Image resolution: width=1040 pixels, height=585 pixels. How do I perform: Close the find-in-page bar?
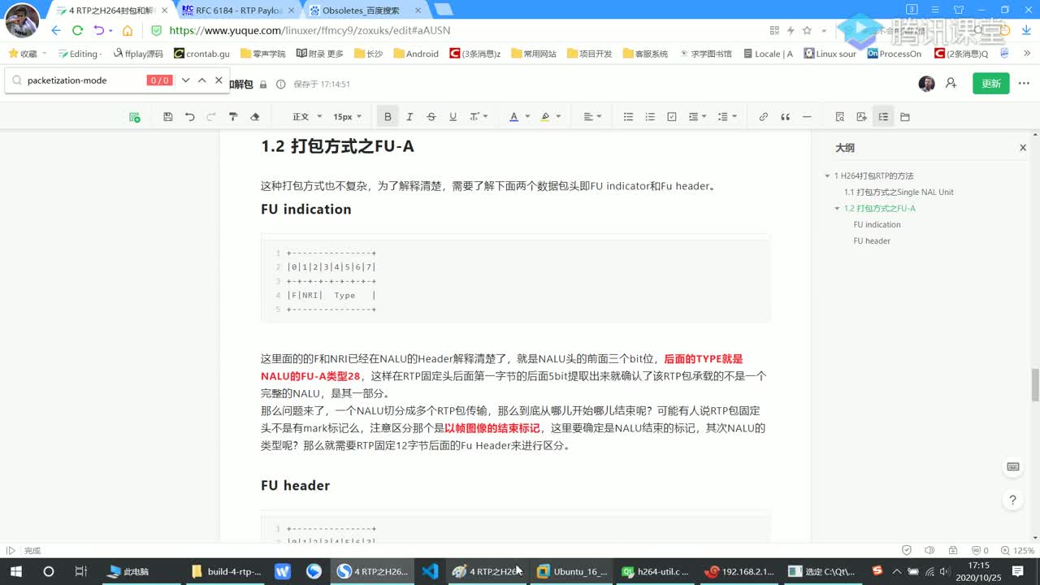tap(219, 80)
